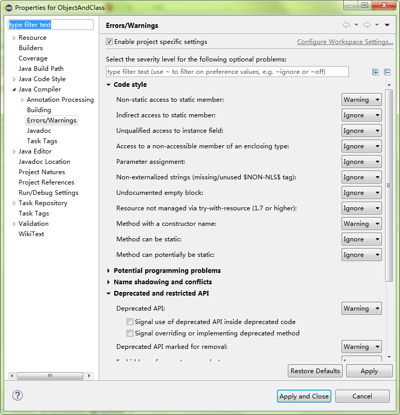Click the back navigation arrow icon

(x=346, y=25)
